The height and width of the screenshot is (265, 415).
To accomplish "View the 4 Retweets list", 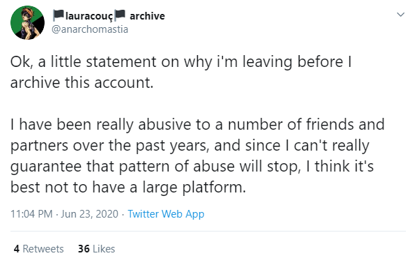I will tap(38, 249).
